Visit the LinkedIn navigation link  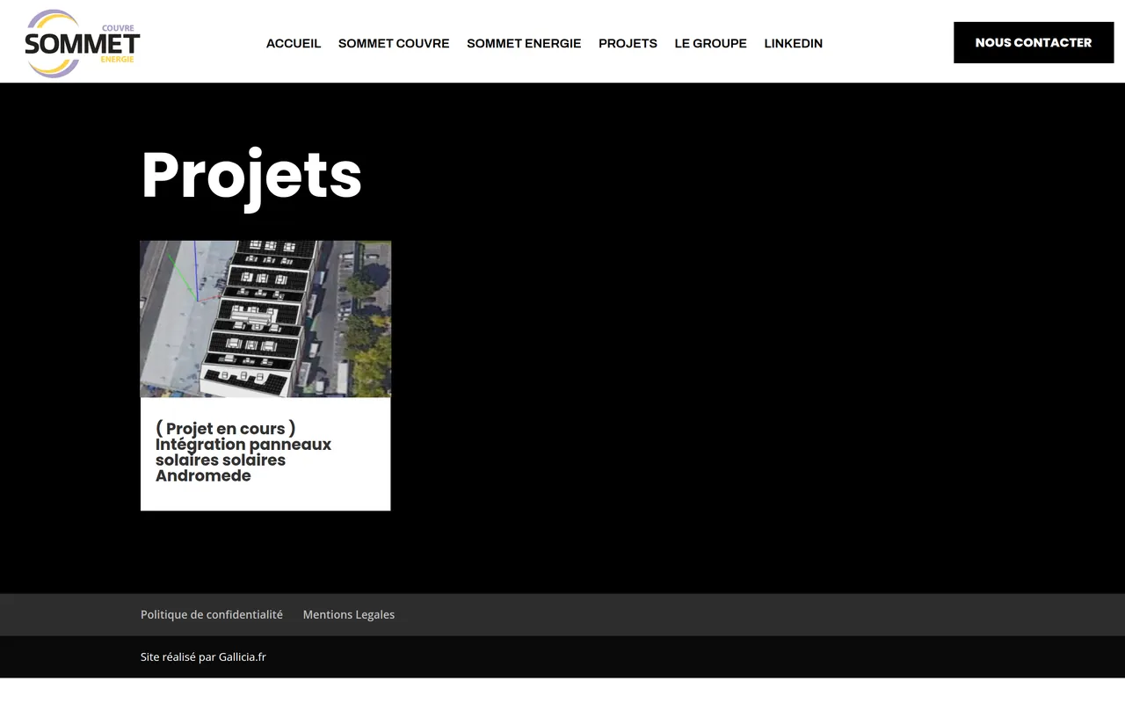(794, 43)
